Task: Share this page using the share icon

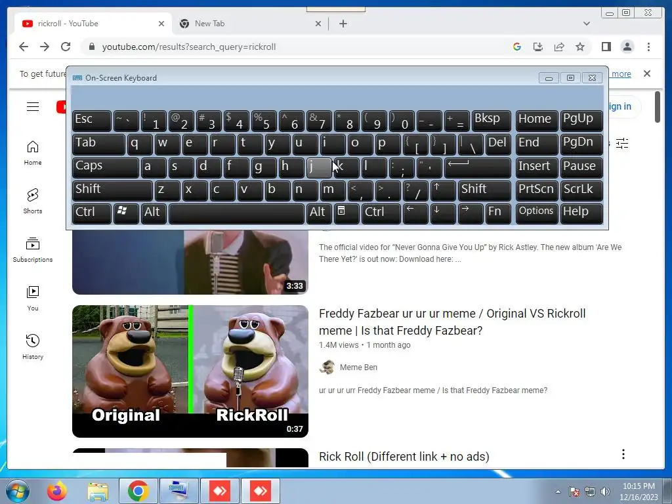Action: point(559,47)
